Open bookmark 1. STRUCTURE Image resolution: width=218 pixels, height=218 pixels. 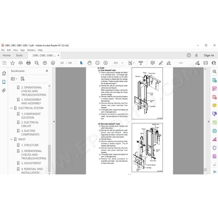click(30, 145)
